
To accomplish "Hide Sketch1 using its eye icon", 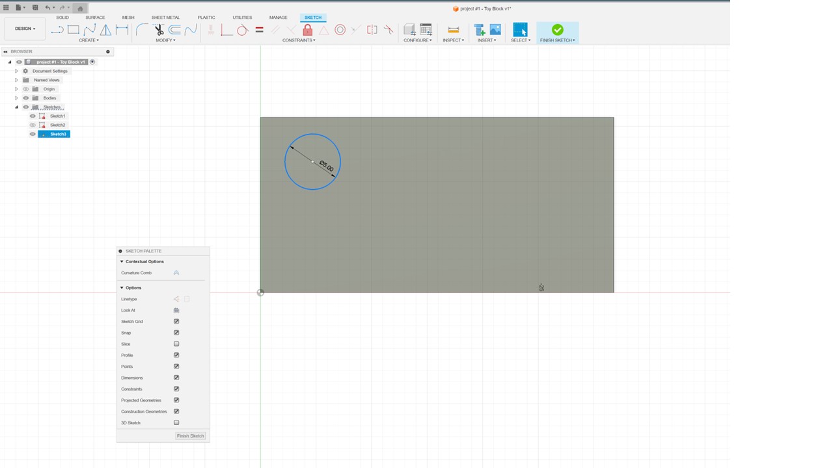I will point(33,116).
